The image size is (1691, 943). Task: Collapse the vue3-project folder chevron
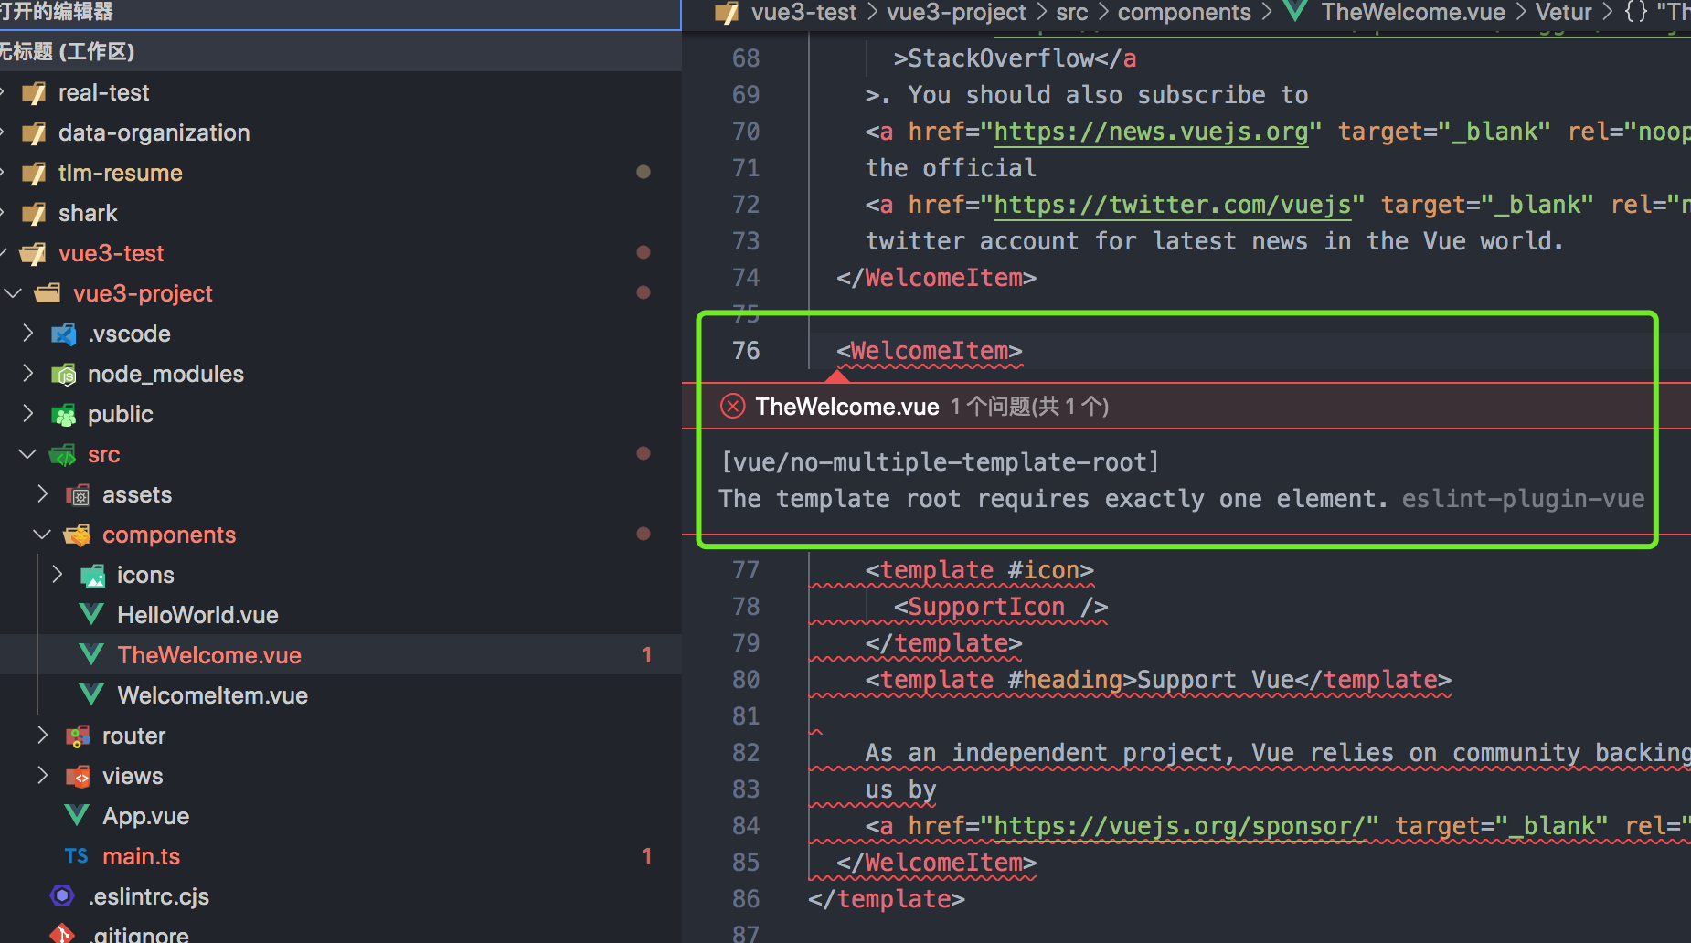click(14, 293)
